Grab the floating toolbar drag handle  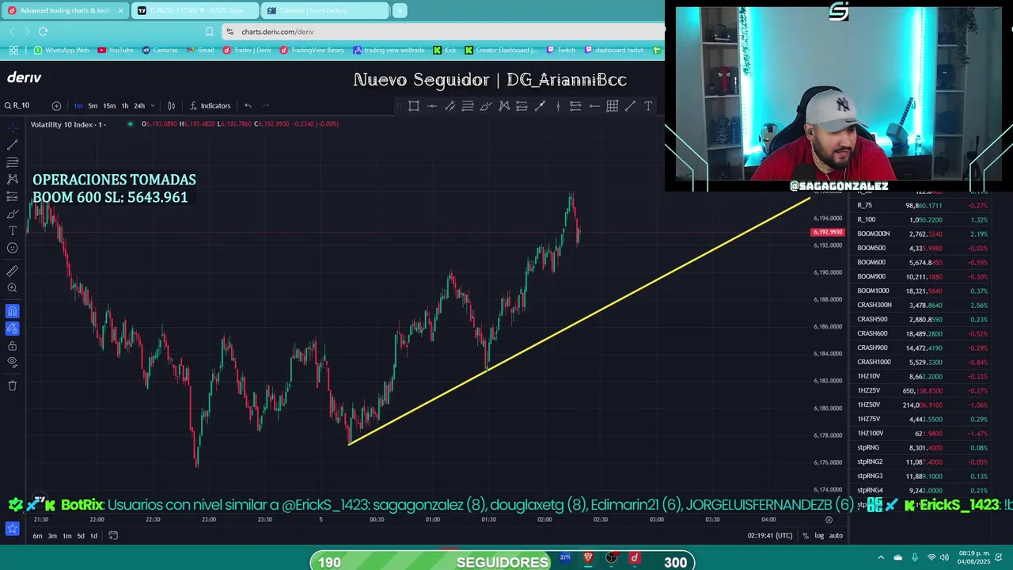tap(399, 106)
